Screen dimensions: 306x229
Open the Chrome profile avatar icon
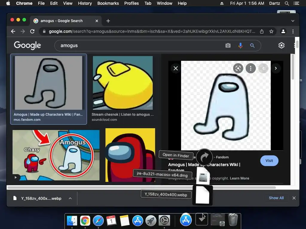[283, 31]
